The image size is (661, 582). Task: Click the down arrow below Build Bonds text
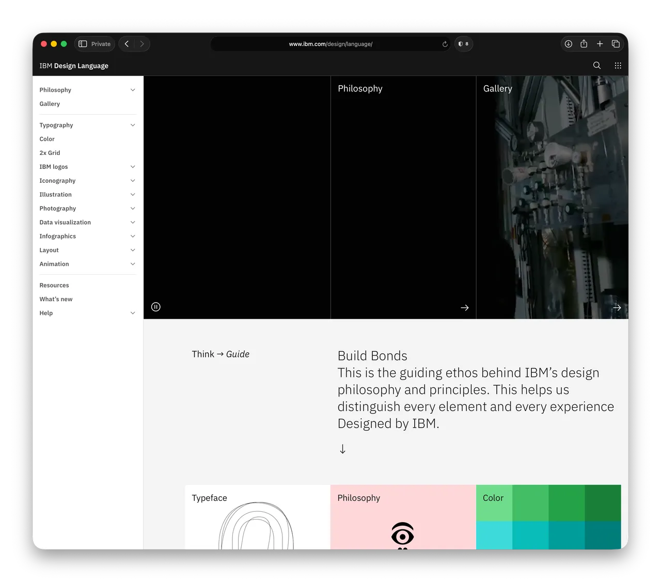pyautogui.click(x=342, y=449)
